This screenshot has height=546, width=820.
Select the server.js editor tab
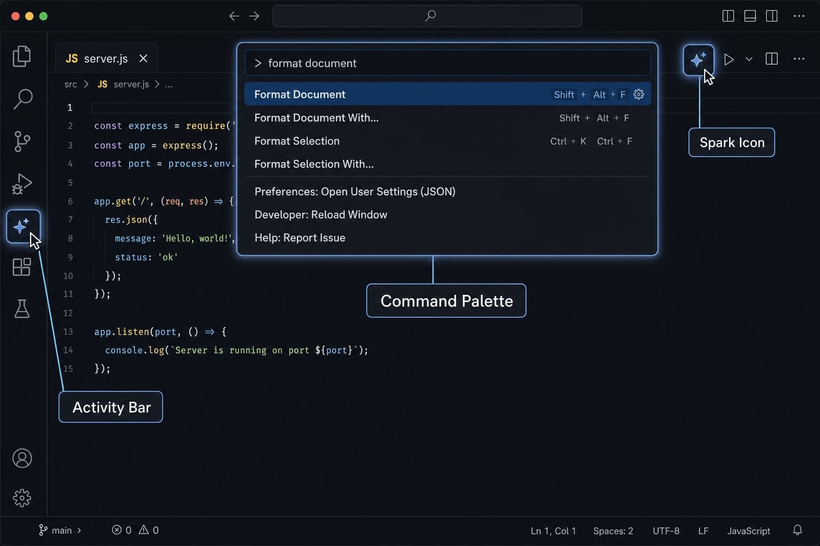(106, 59)
